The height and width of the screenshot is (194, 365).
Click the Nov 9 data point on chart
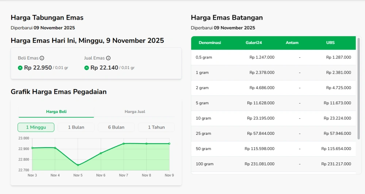[x=169, y=144]
